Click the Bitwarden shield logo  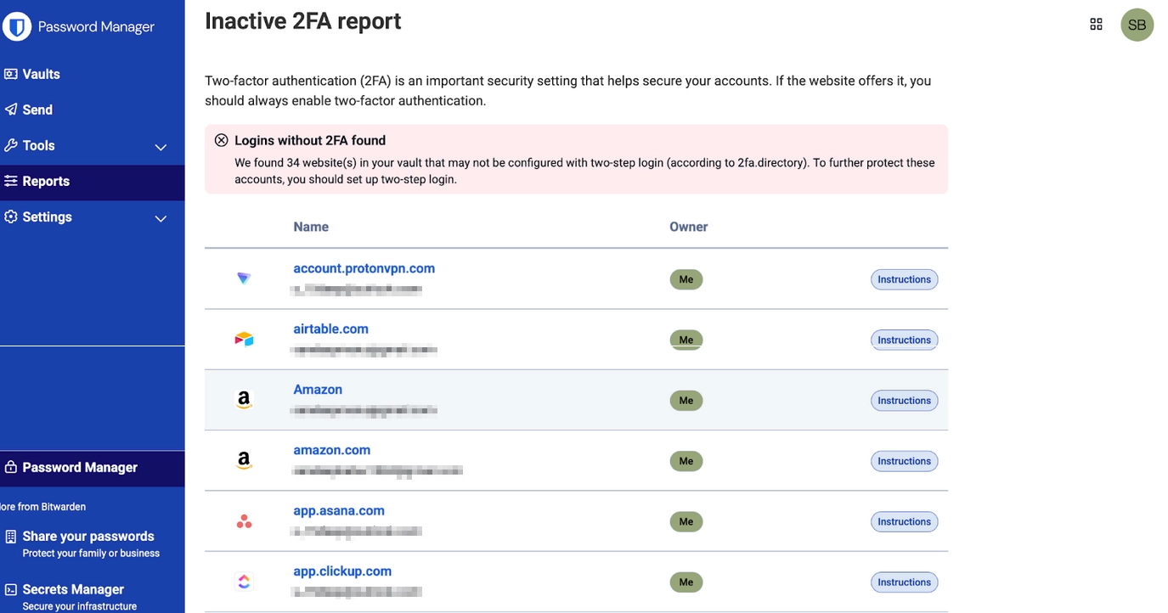coord(16,26)
